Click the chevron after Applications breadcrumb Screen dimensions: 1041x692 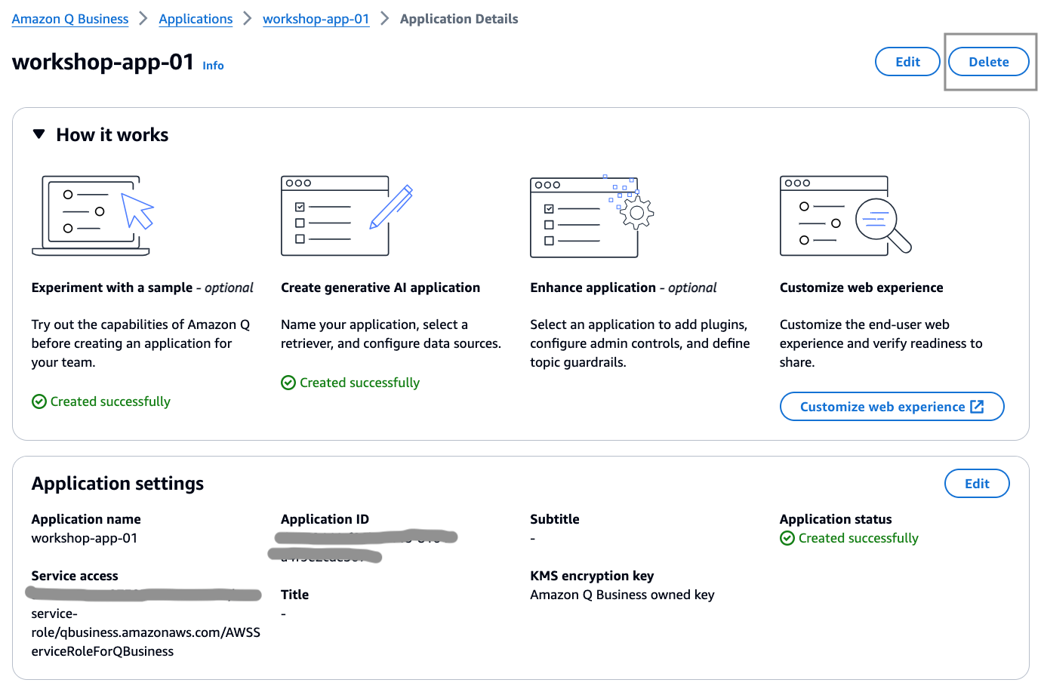248,19
